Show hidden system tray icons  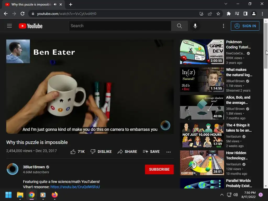pos(222,195)
